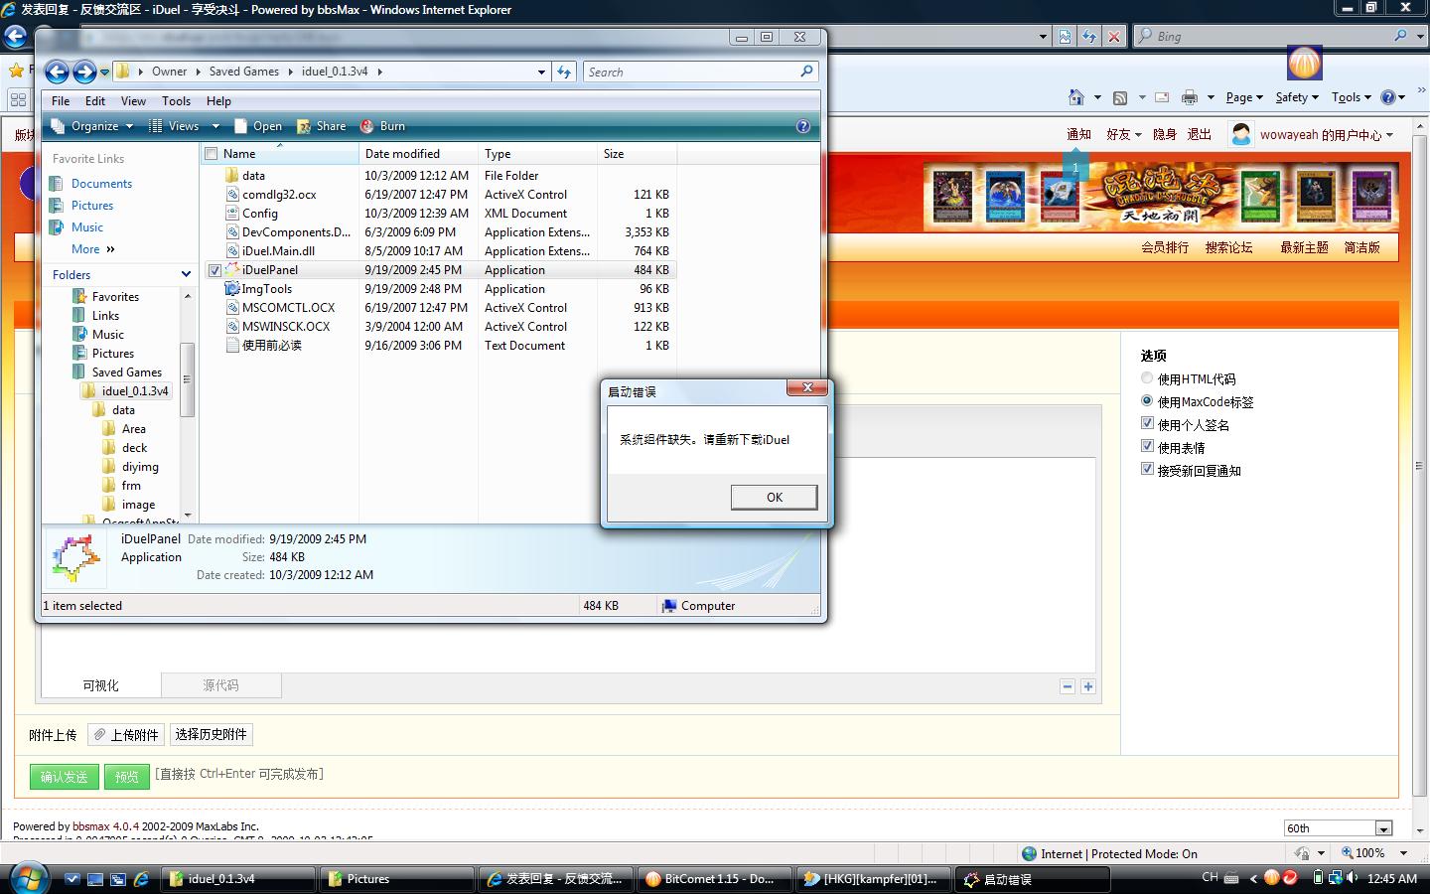The height and width of the screenshot is (894, 1430).
Task: Toggle 使用表情 checkbox
Action: point(1147,446)
